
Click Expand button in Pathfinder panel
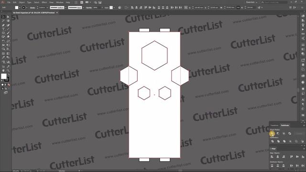pos(299,134)
